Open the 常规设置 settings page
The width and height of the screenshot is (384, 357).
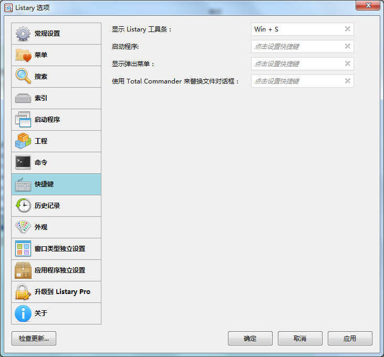pos(56,34)
